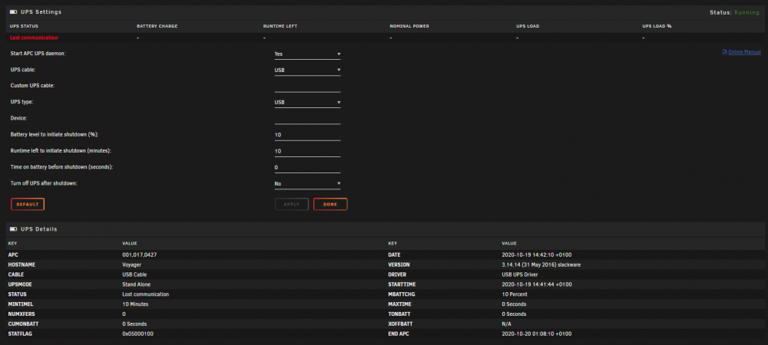Click the TONBATT key label
Viewport: 768px width, 345px height.
tap(399, 314)
